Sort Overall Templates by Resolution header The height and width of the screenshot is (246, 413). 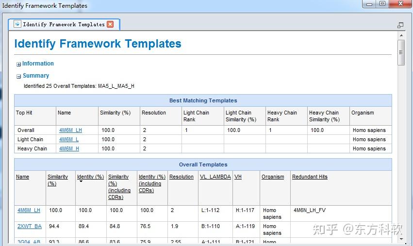pos(181,177)
